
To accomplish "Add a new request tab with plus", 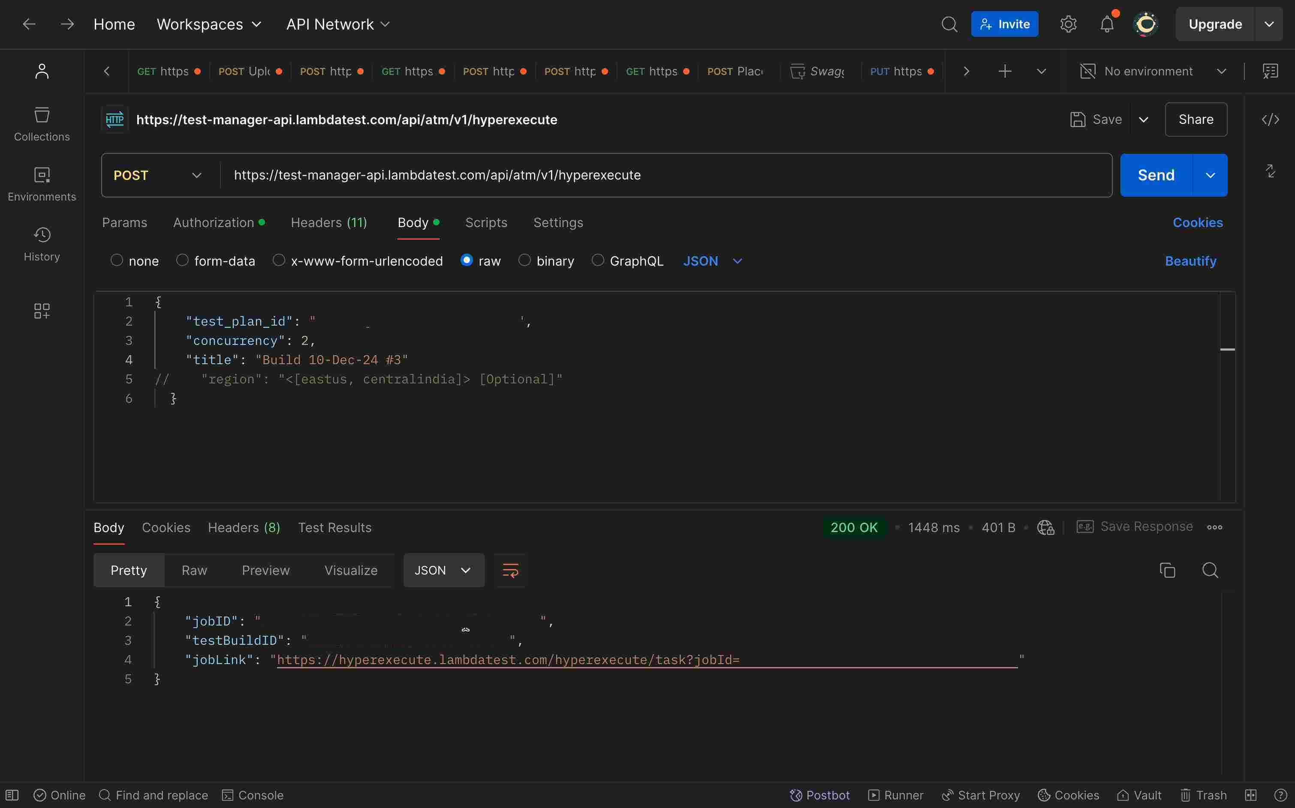I will tap(1005, 71).
